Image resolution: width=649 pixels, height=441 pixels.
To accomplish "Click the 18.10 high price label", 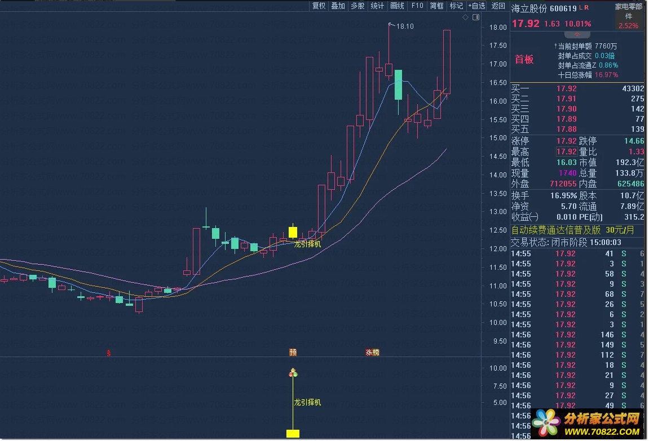I will [x=405, y=26].
